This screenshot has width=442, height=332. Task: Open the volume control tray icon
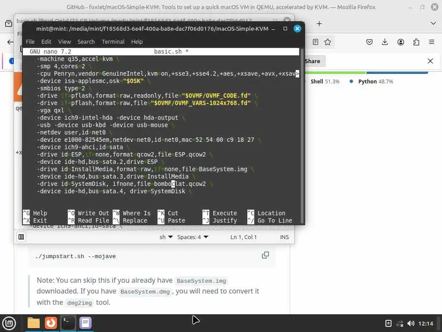pyautogui.click(x=411, y=323)
